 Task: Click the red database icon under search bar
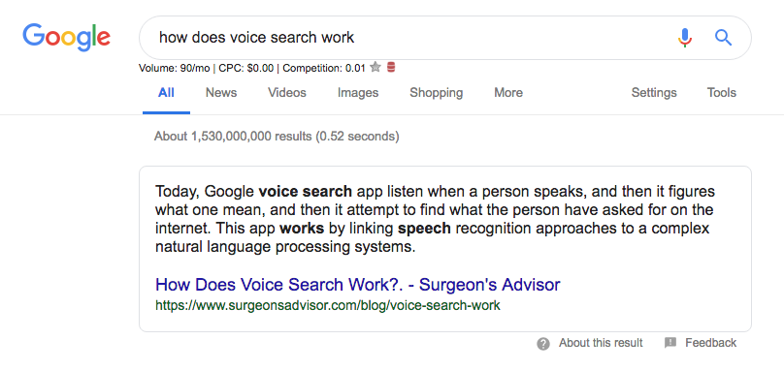[x=391, y=67]
